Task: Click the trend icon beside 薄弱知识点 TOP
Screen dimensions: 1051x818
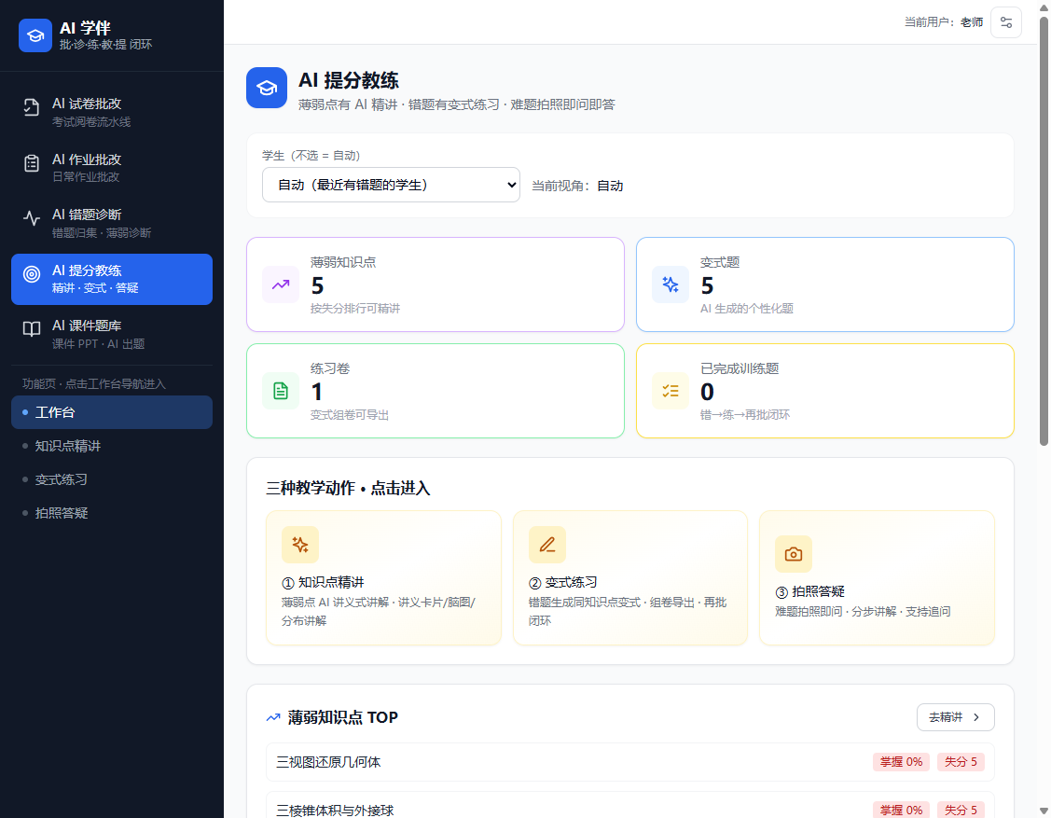Action: pyautogui.click(x=273, y=717)
